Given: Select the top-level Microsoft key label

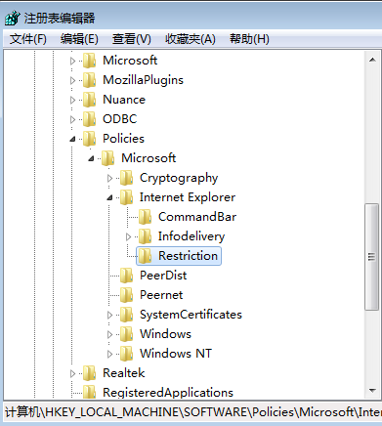Looking at the screenshot, I should pos(130,61).
